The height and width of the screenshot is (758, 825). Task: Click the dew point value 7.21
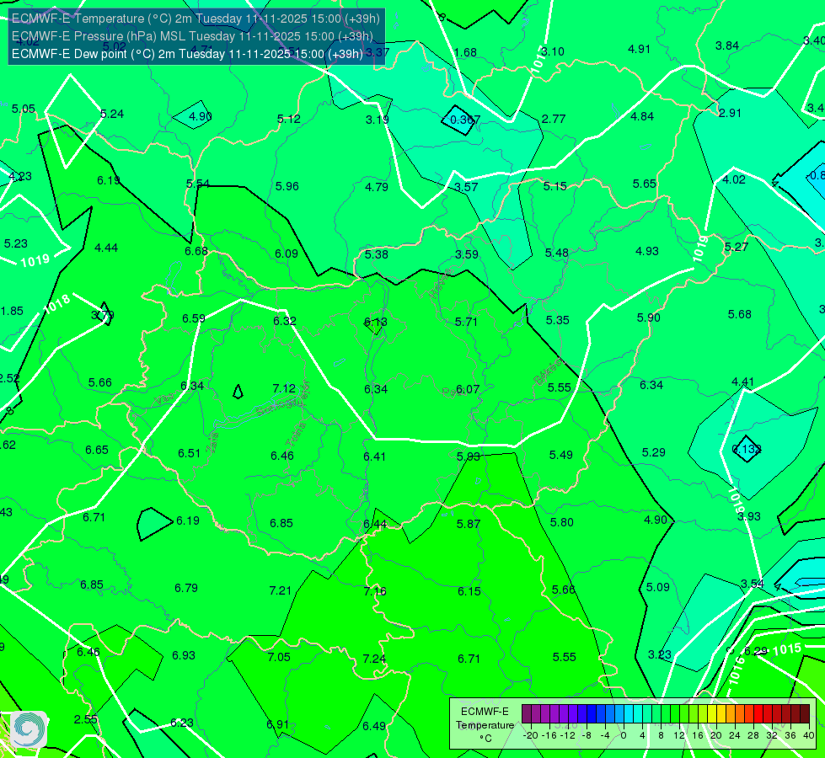point(280,590)
